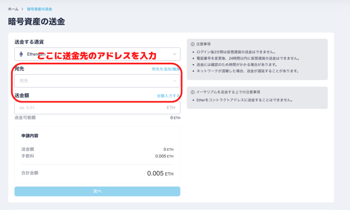This screenshot has height=210, width=350.
Task: Click the 全額入力する link
Action: (168, 96)
